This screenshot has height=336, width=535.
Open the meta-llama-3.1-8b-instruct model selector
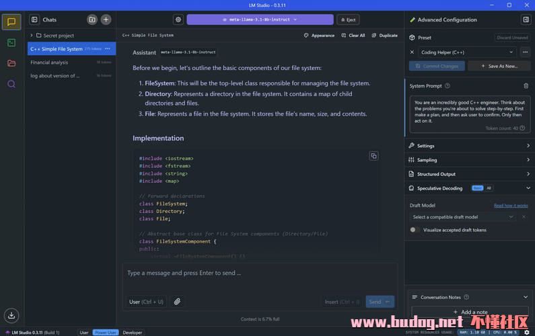pyautogui.click(x=260, y=19)
